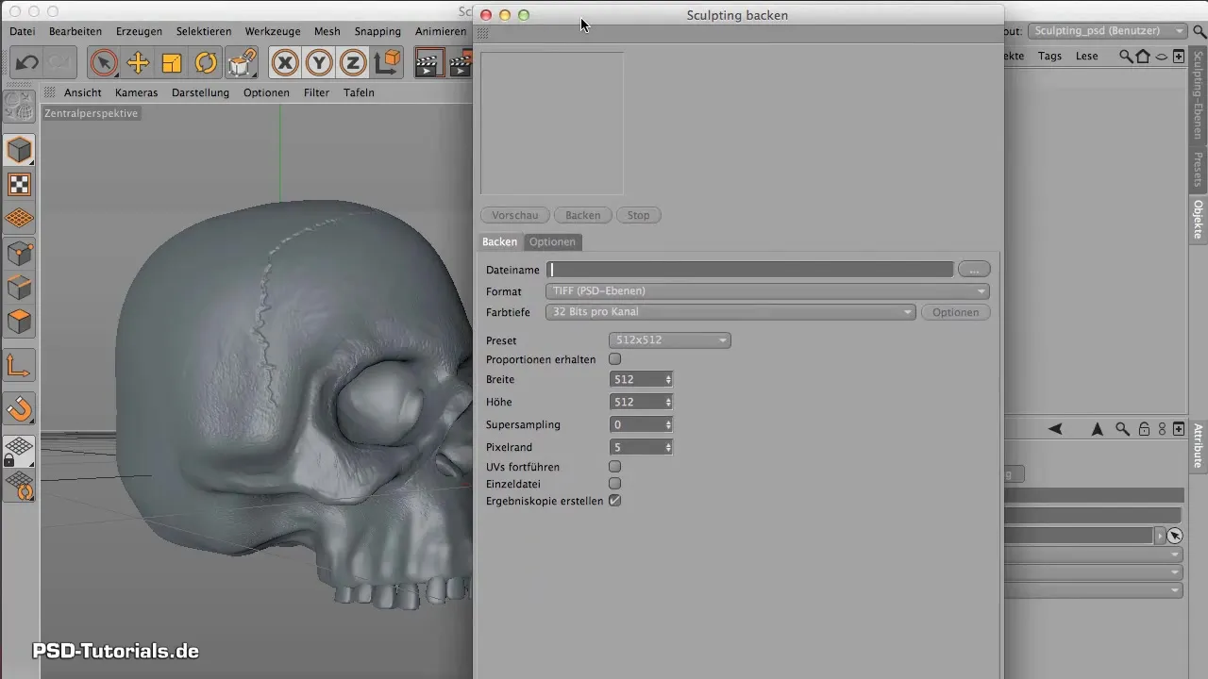Screen dimensions: 1208x679
Task: Open the Mesh menu
Action: 327,31
